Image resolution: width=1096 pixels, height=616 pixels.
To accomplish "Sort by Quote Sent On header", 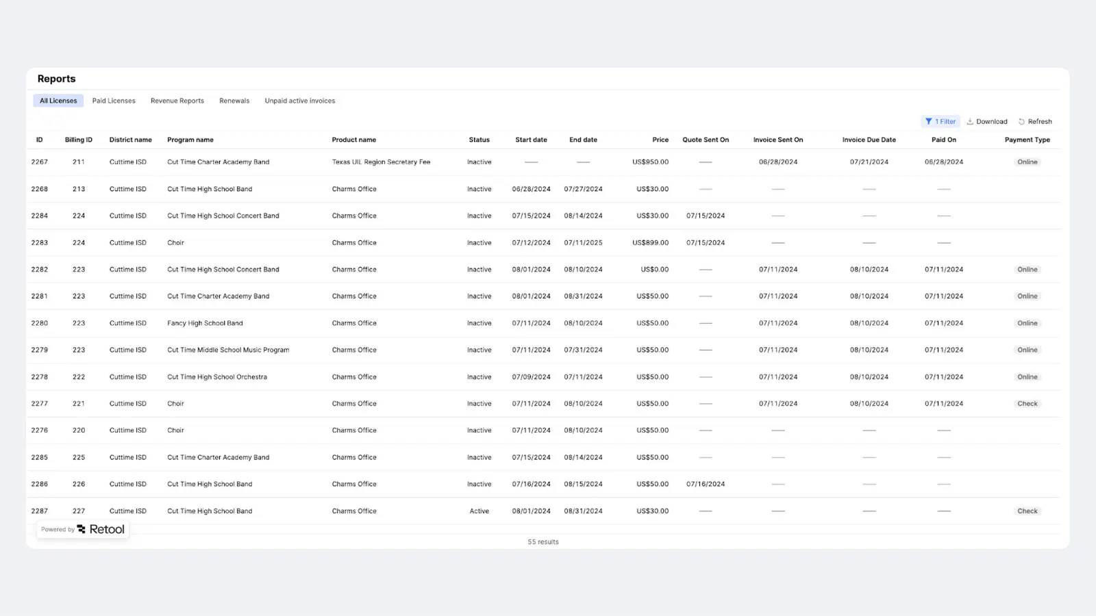I will click(x=706, y=140).
